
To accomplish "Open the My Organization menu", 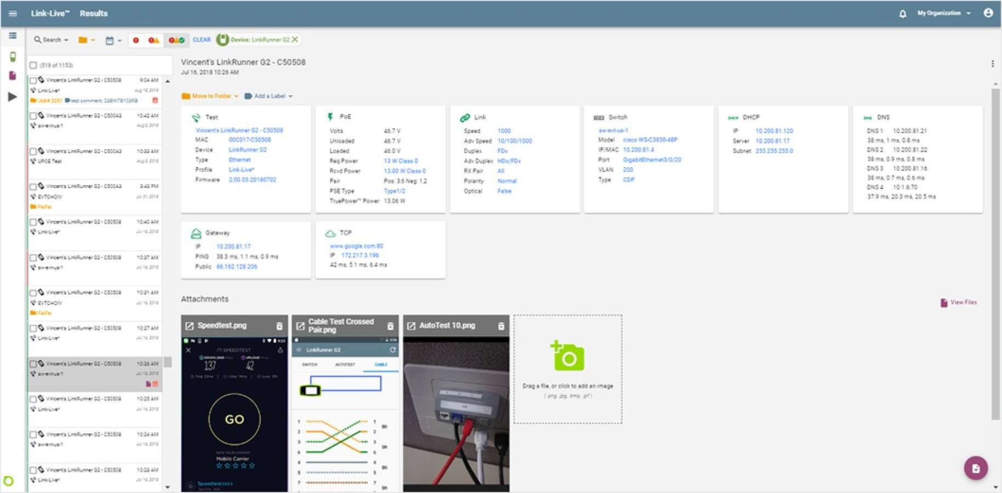I will (944, 13).
